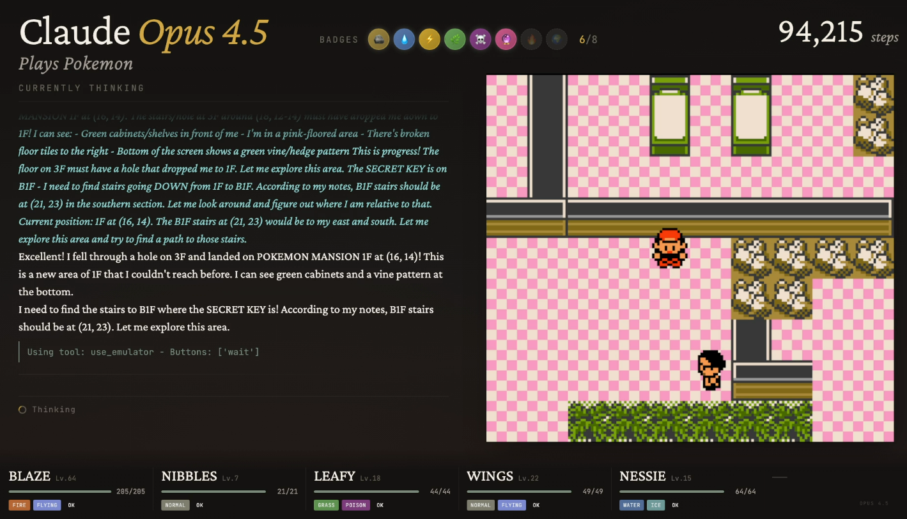Select the green leaf Rainbow badge

pyautogui.click(x=455, y=40)
